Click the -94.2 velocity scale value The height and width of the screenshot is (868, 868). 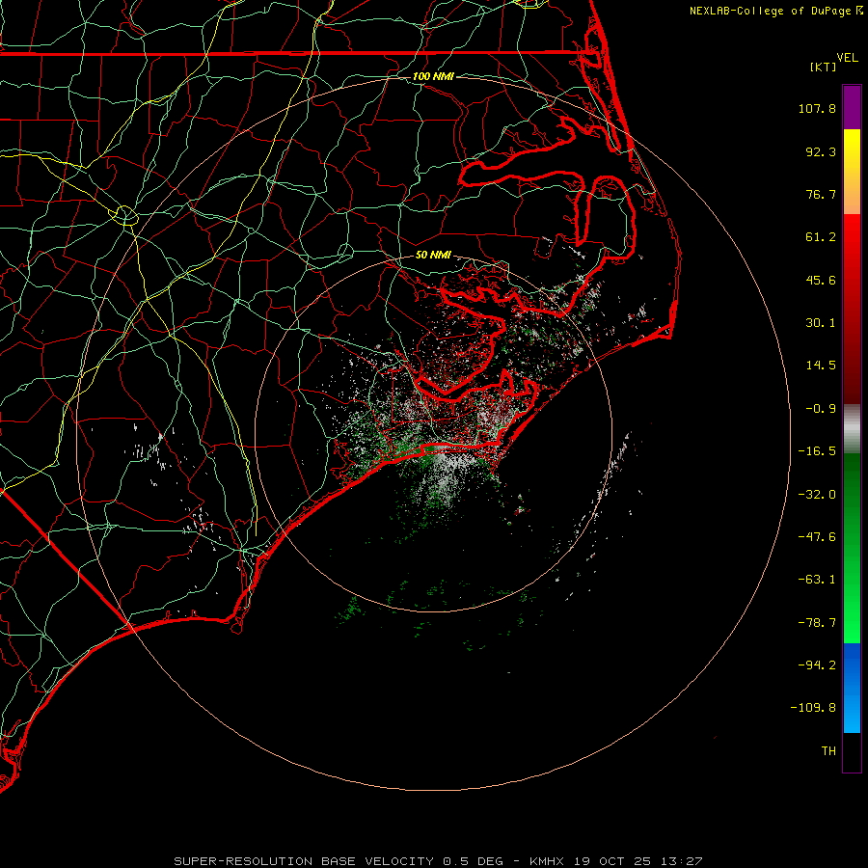[817, 665]
